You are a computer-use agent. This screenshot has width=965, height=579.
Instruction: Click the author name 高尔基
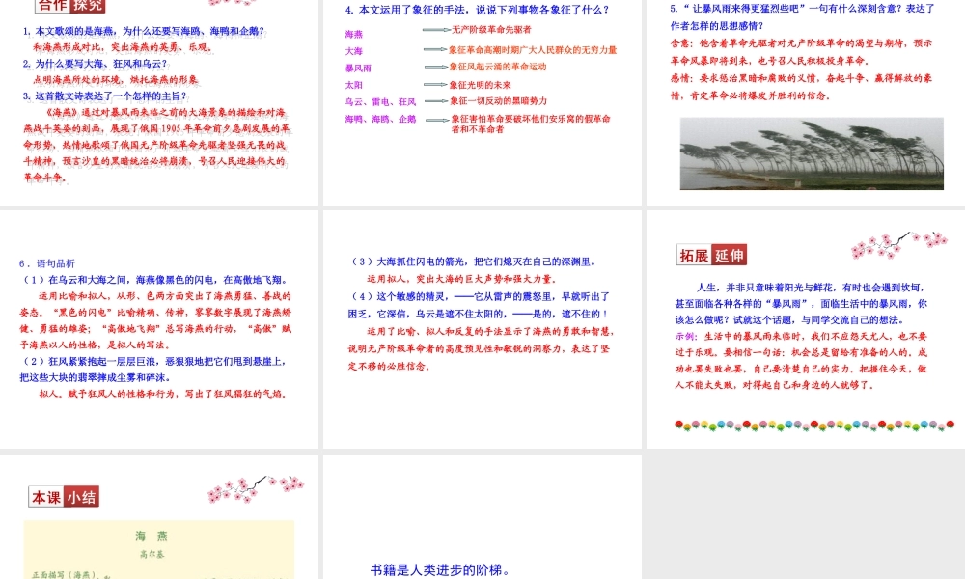[x=152, y=554]
